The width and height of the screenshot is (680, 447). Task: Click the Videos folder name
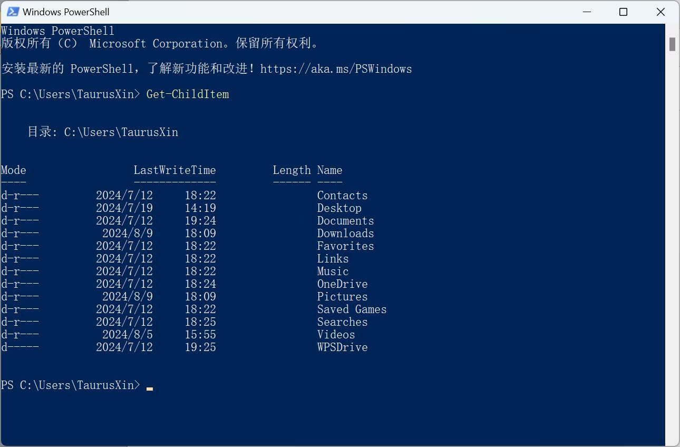tap(336, 334)
